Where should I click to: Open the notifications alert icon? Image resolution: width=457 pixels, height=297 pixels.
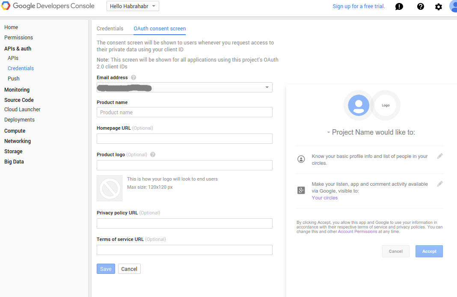click(x=399, y=6)
